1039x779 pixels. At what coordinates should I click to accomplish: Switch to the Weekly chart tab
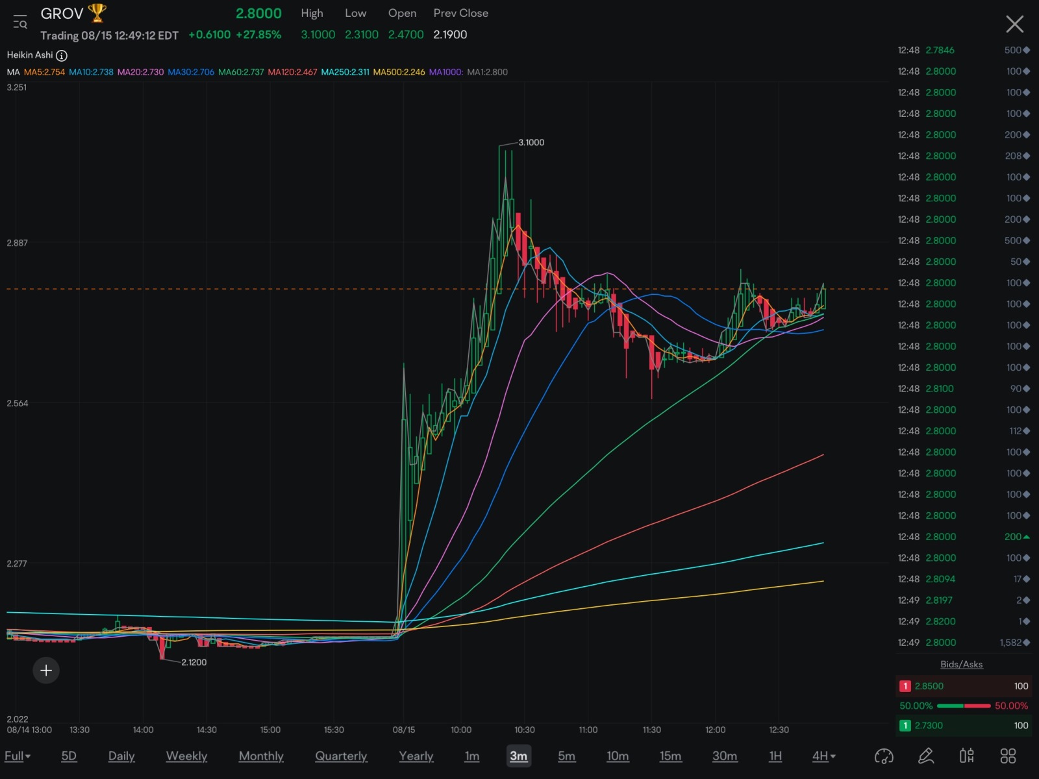coord(186,756)
